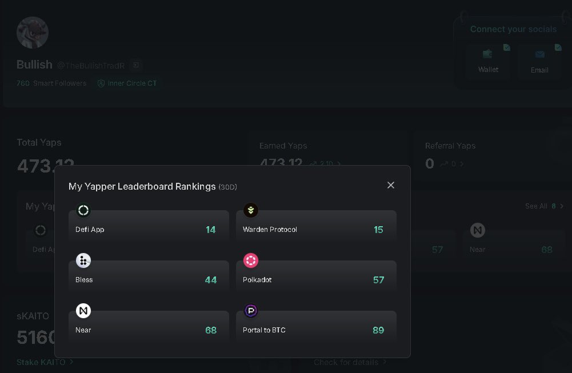Open the Warden Protocol ranking card
The width and height of the screenshot is (572, 373).
pos(316,226)
